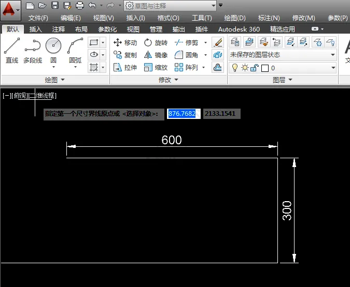Toggle the layer sun freeze icon

(x=245, y=67)
